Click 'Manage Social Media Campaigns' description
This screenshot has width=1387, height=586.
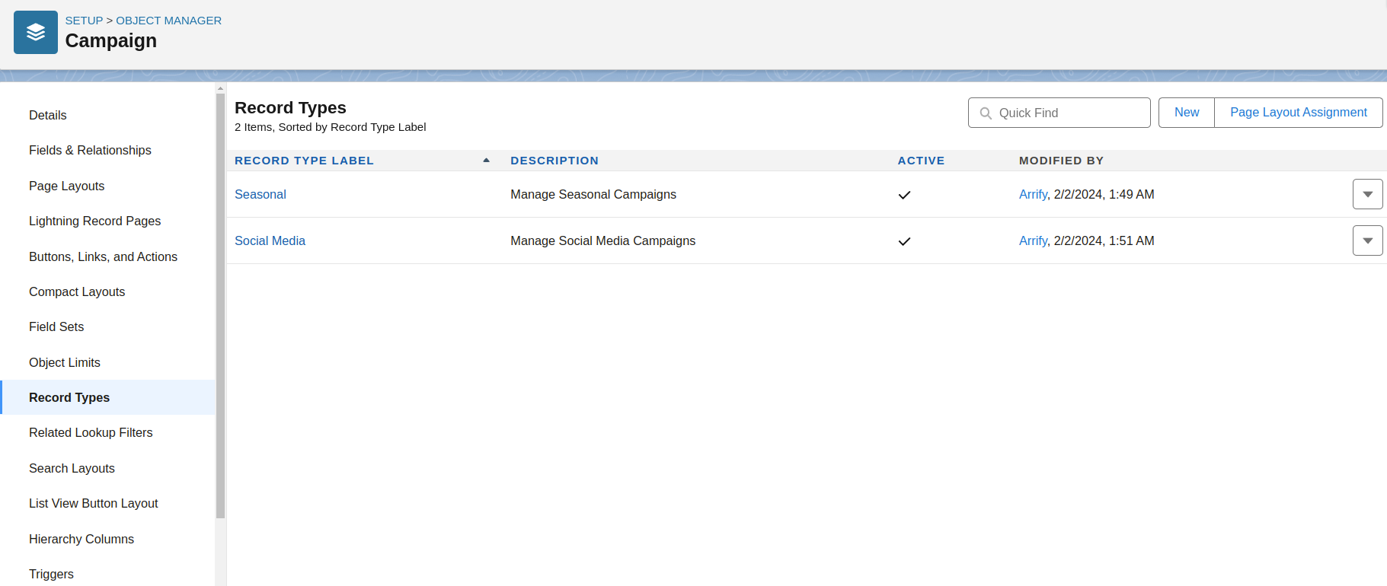[x=602, y=240]
